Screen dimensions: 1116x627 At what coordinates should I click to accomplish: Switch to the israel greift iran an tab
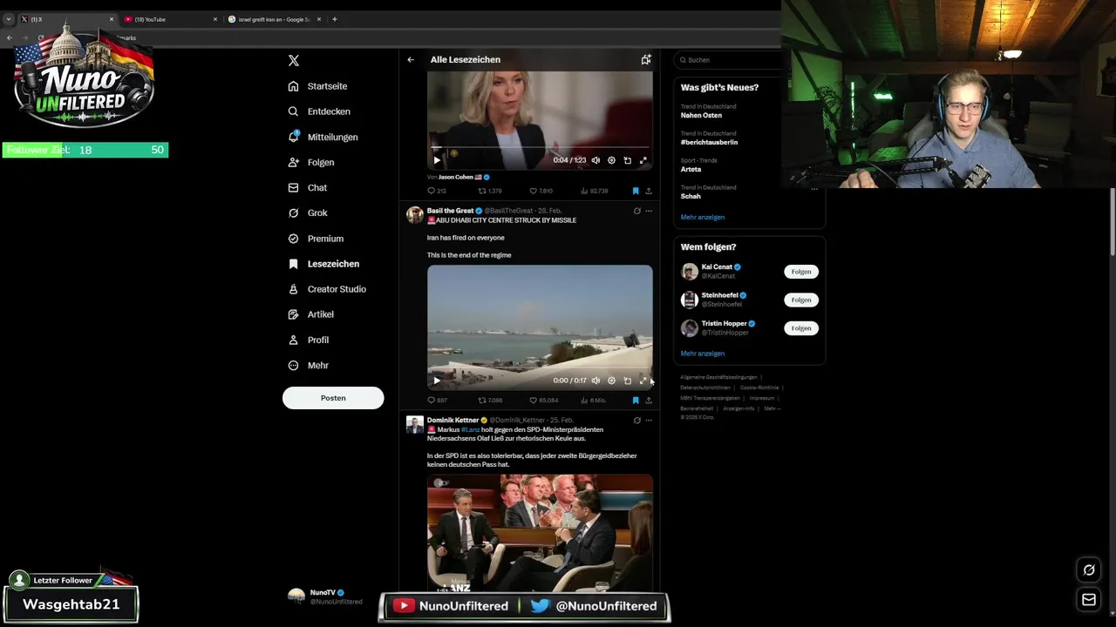click(275, 19)
